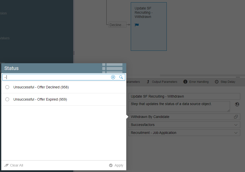
Task: Click the vertical dots handle on the dark sidebar
Action: [x=74, y=53]
